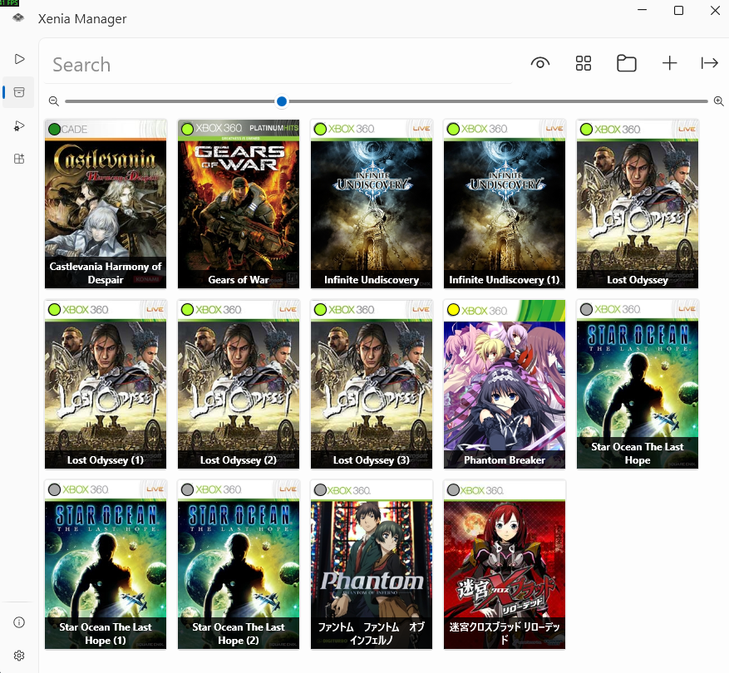The height and width of the screenshot is (673, 729).
Task: Click the plus icon to add game
Action: coord(669,63)
